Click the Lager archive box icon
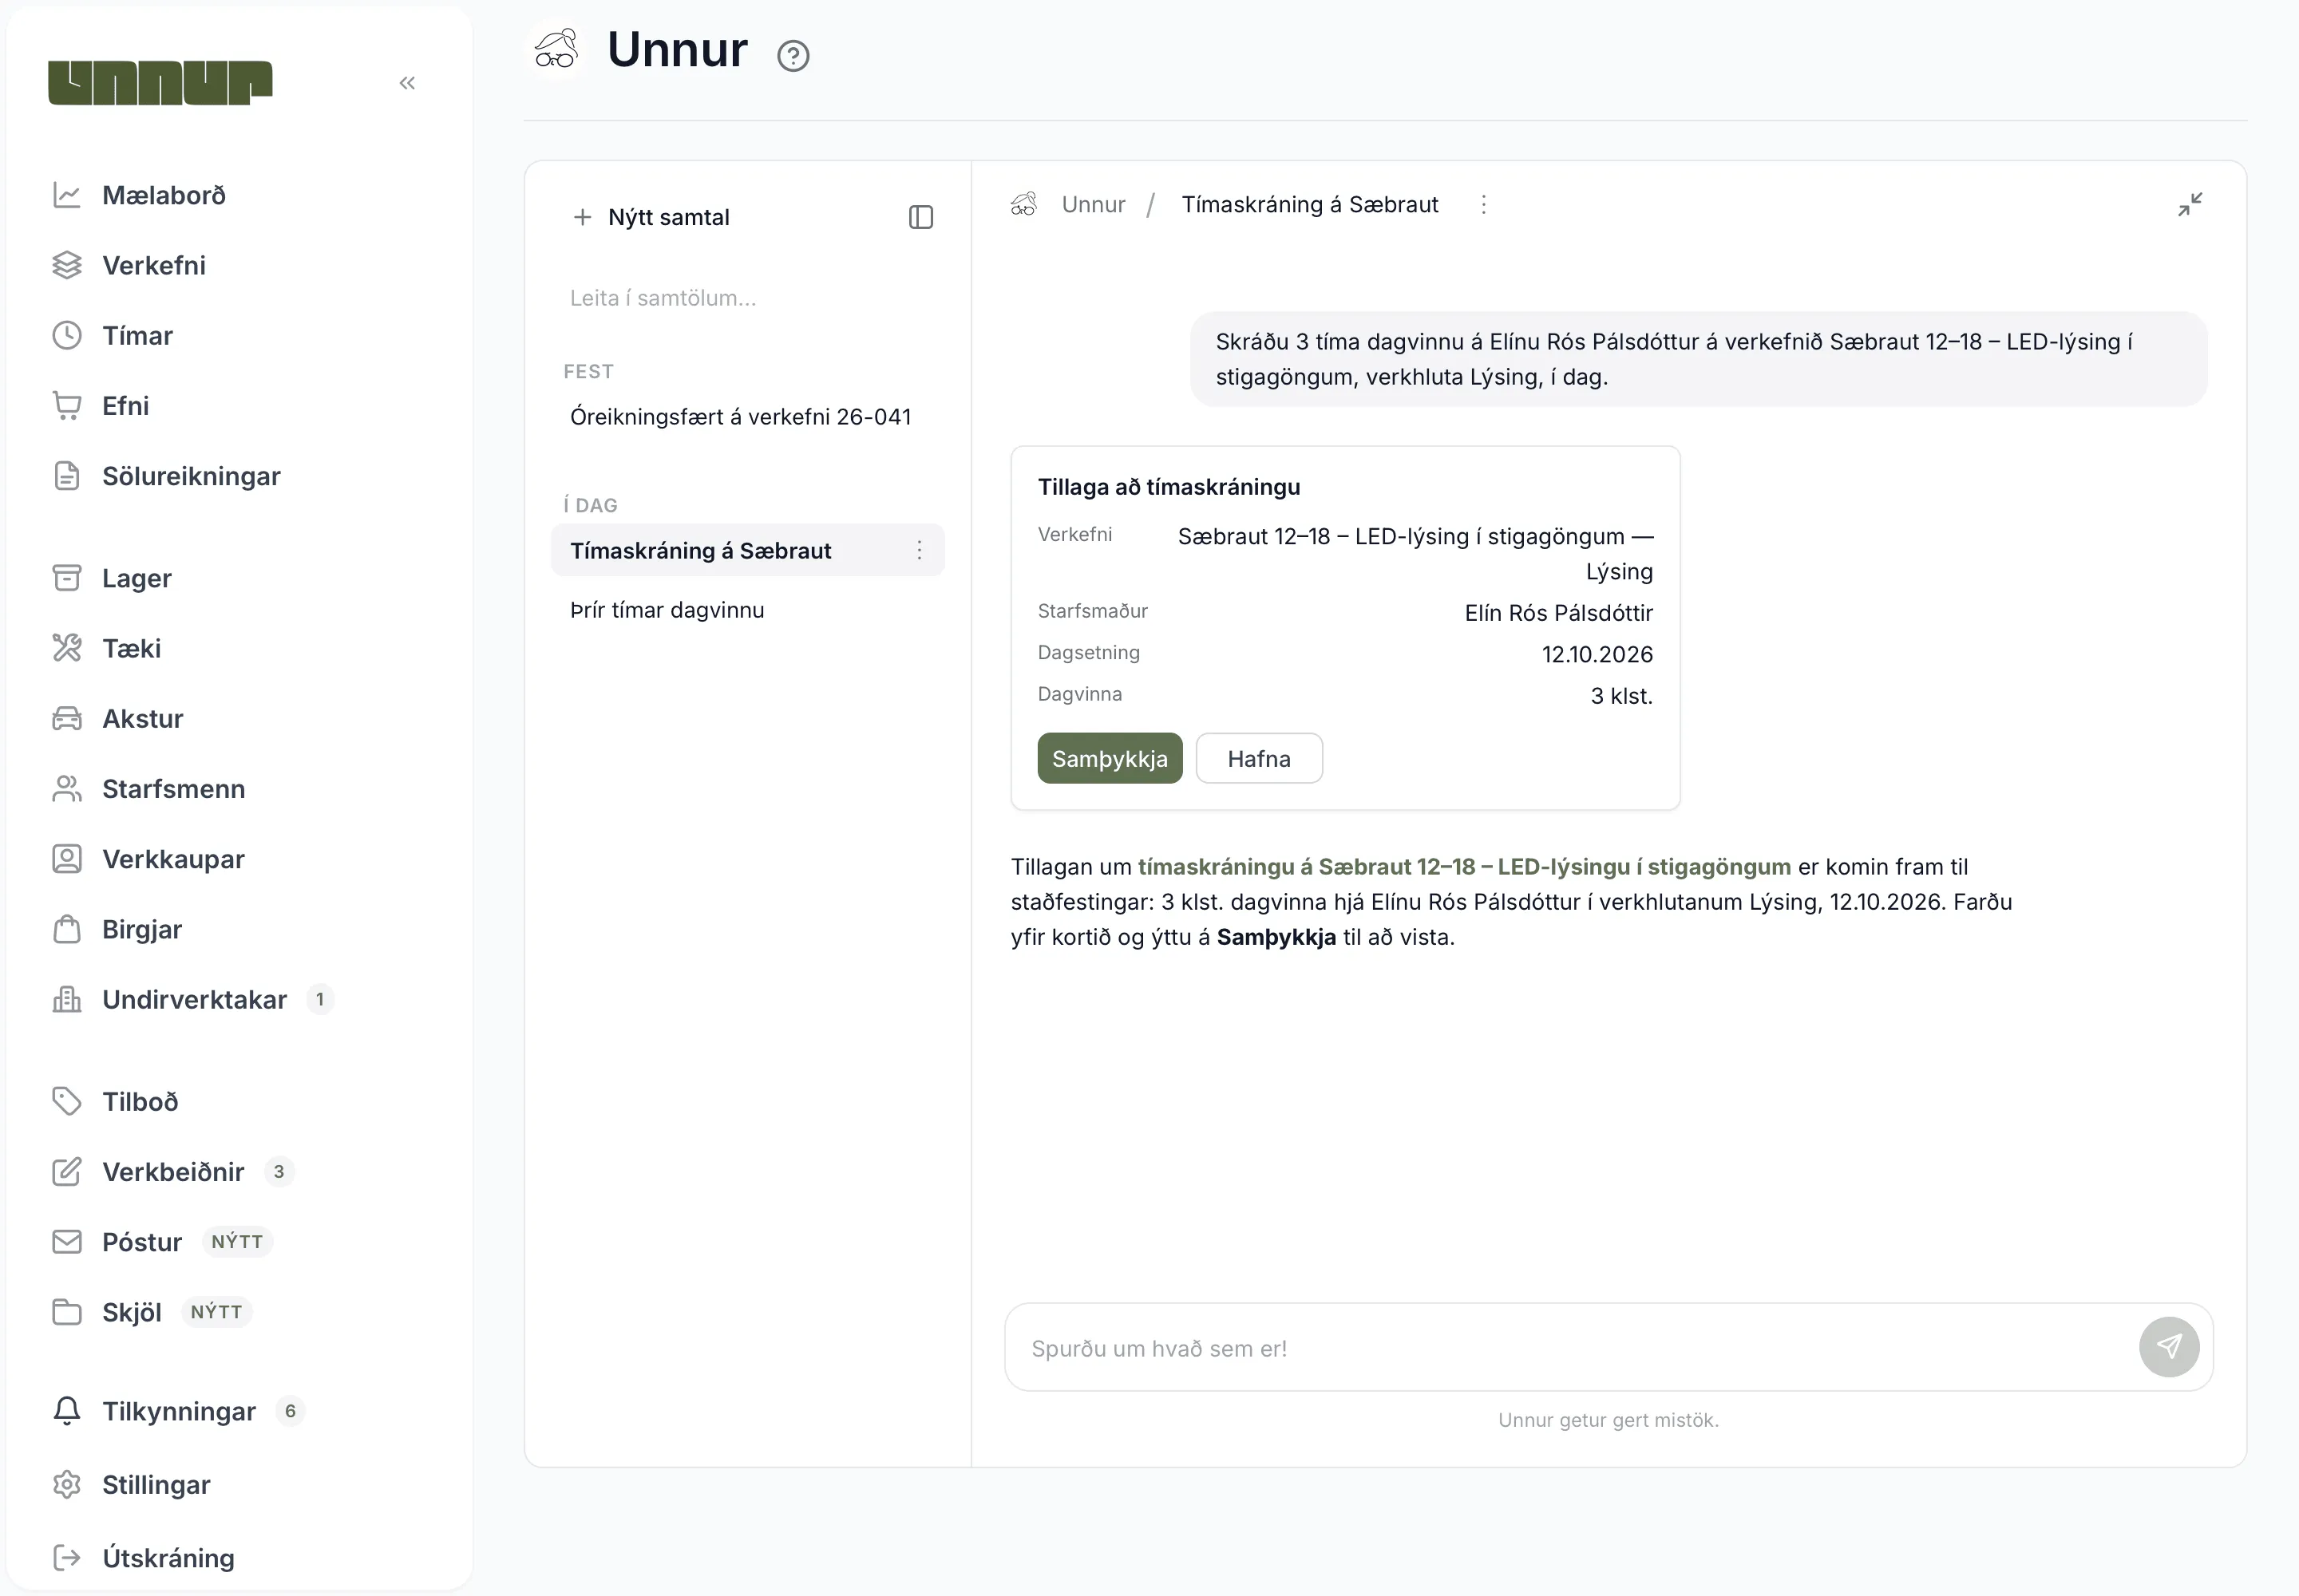This screenshot has width=2299, height=1596. pyautogui.click(x=67, y=578)
